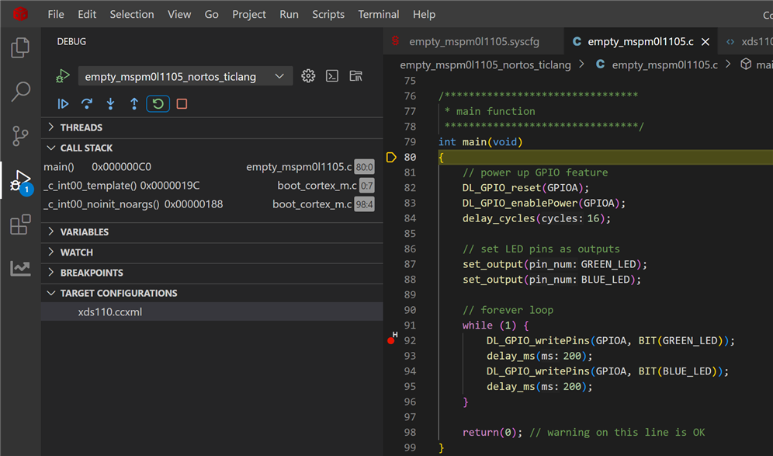773x456 pixels.
Task: Select xds110.ccxml target configuration
Action: click(x=212, y=312)
